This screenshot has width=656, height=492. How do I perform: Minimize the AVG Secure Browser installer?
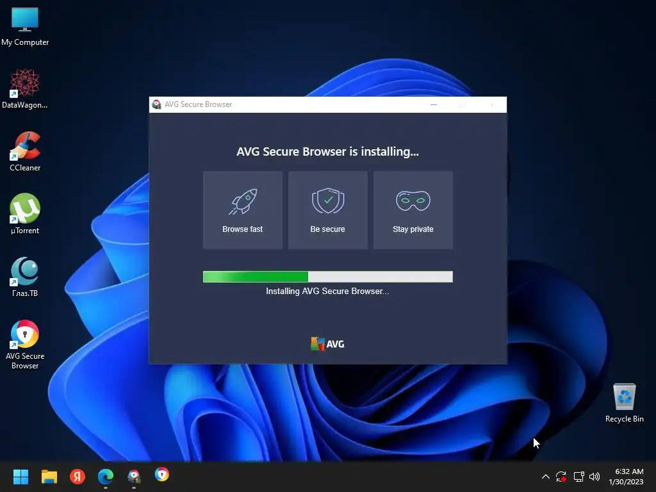[x=434, y=104]
